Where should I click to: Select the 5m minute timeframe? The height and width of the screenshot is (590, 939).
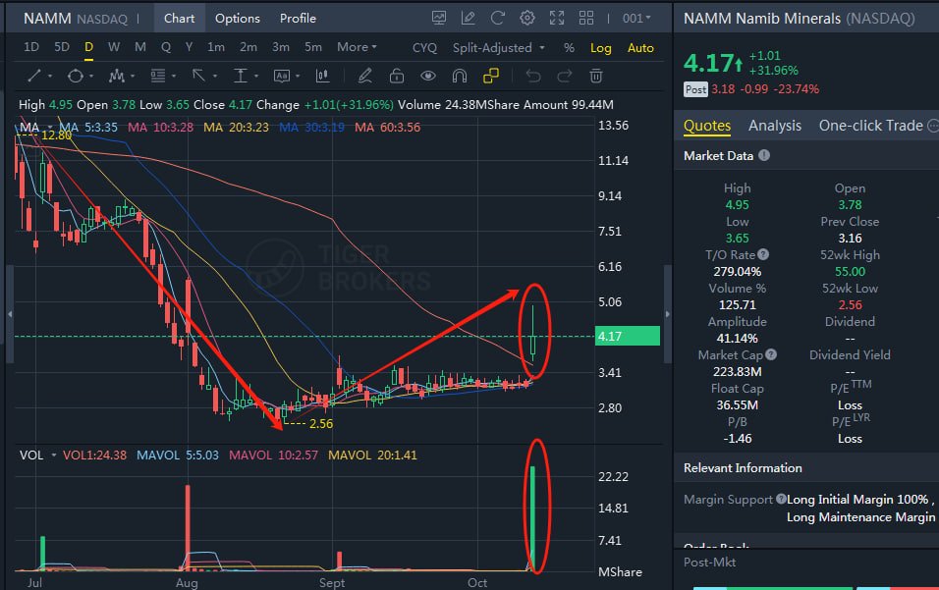click(312, 47)
